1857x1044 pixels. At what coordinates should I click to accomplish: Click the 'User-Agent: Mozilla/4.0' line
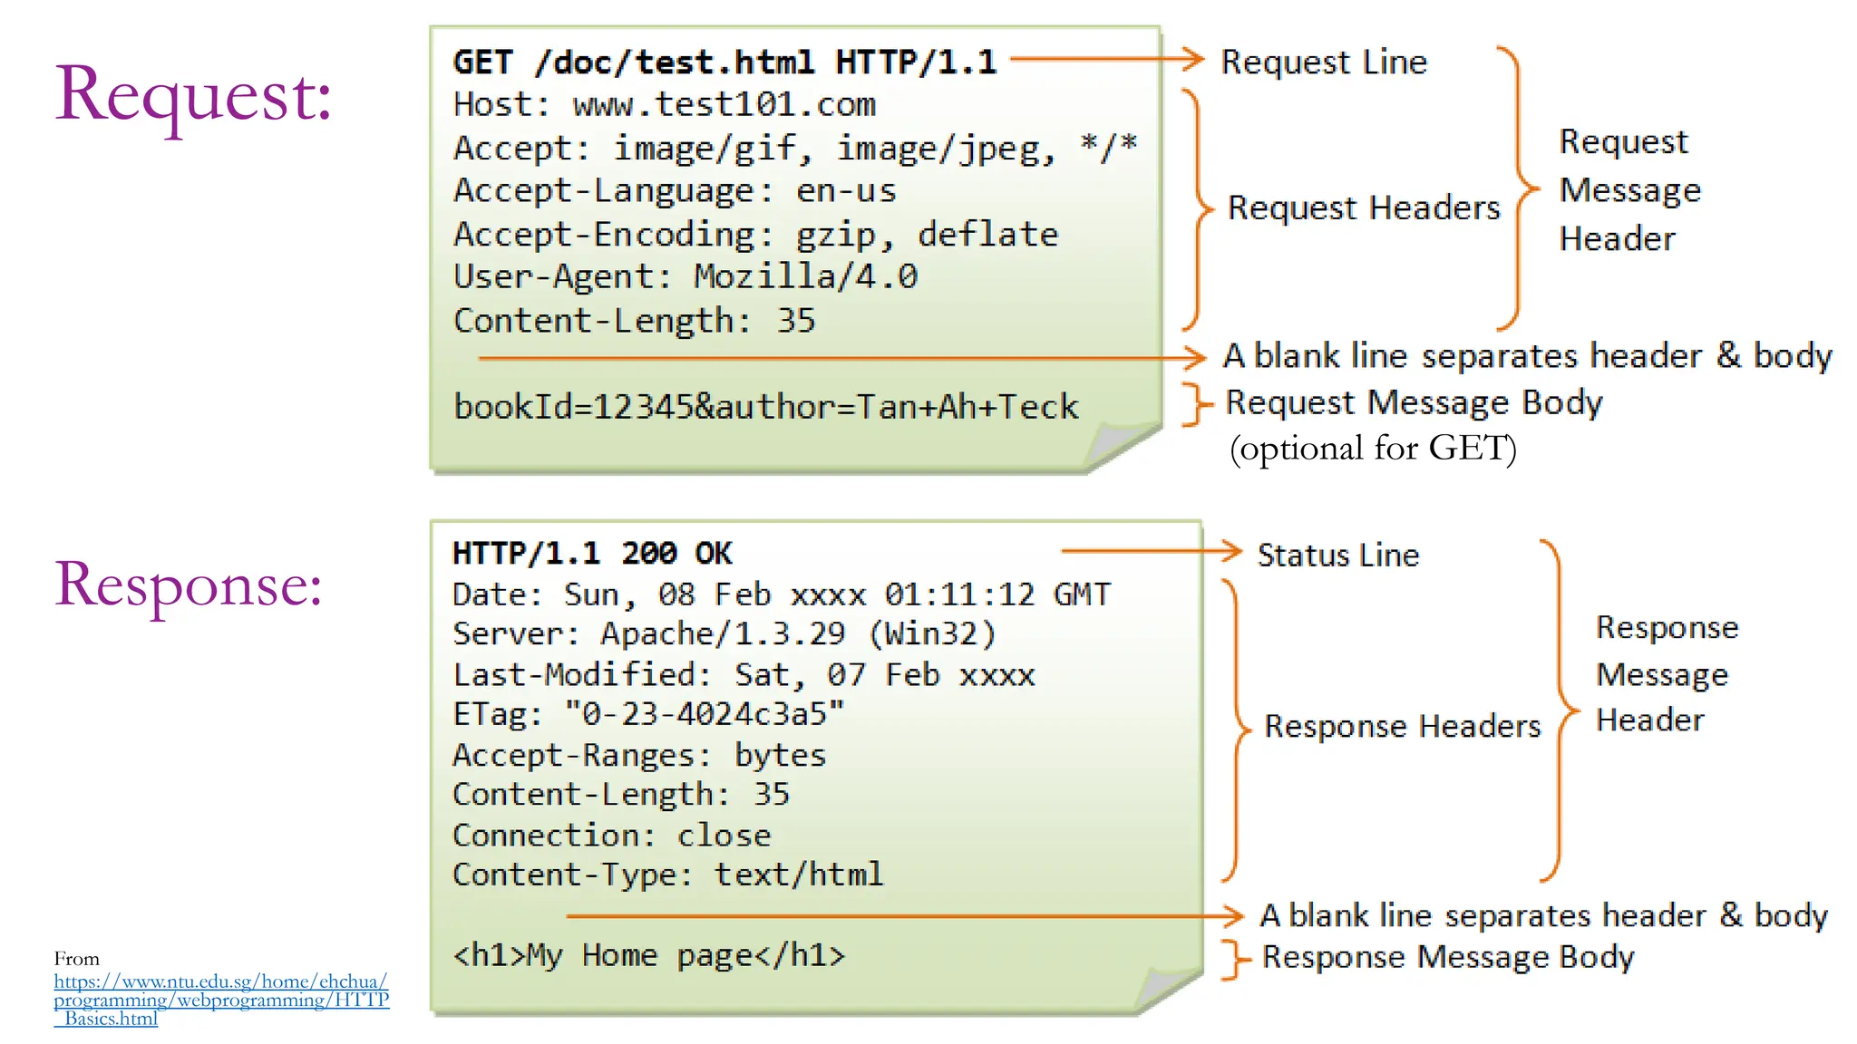(x=685, y=276)
